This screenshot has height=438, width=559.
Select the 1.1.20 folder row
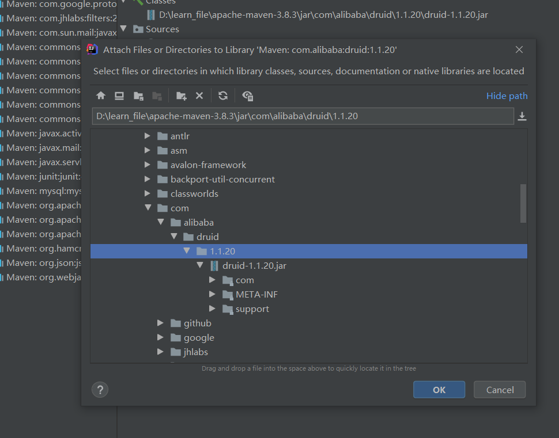pos(309,251)
